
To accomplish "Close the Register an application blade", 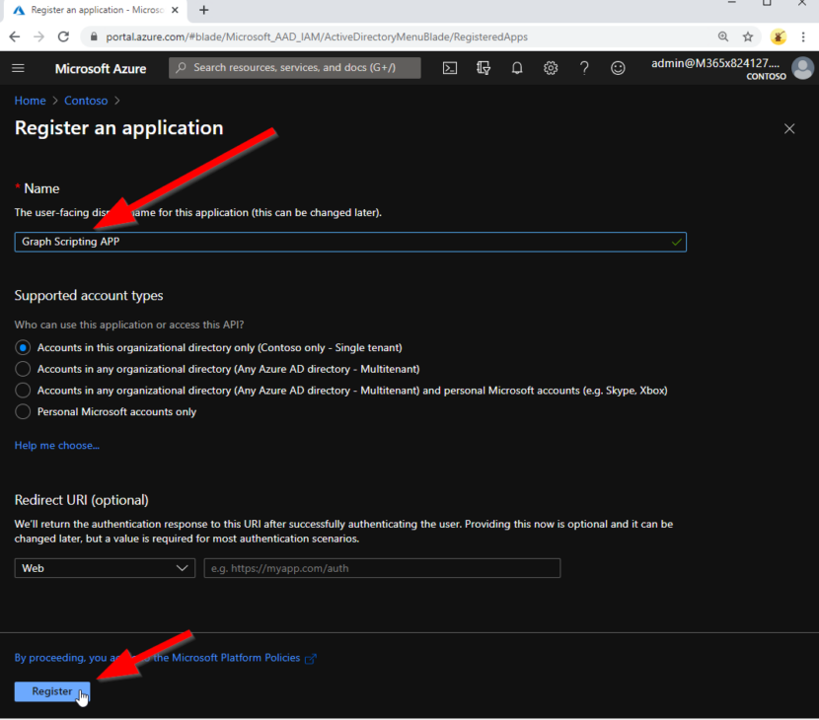I will [789, 128].
